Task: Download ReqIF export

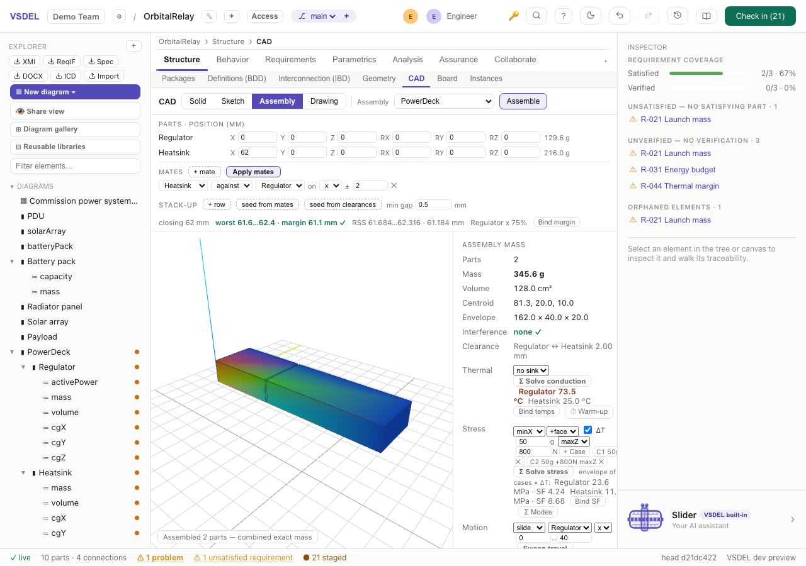Action: coord(62,61)
